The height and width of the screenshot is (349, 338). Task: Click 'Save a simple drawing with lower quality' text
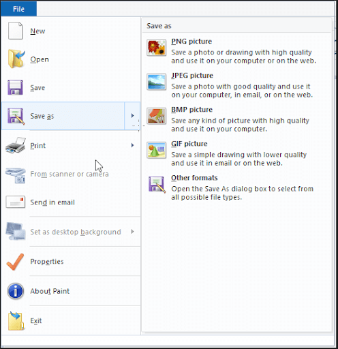point(239,155)
